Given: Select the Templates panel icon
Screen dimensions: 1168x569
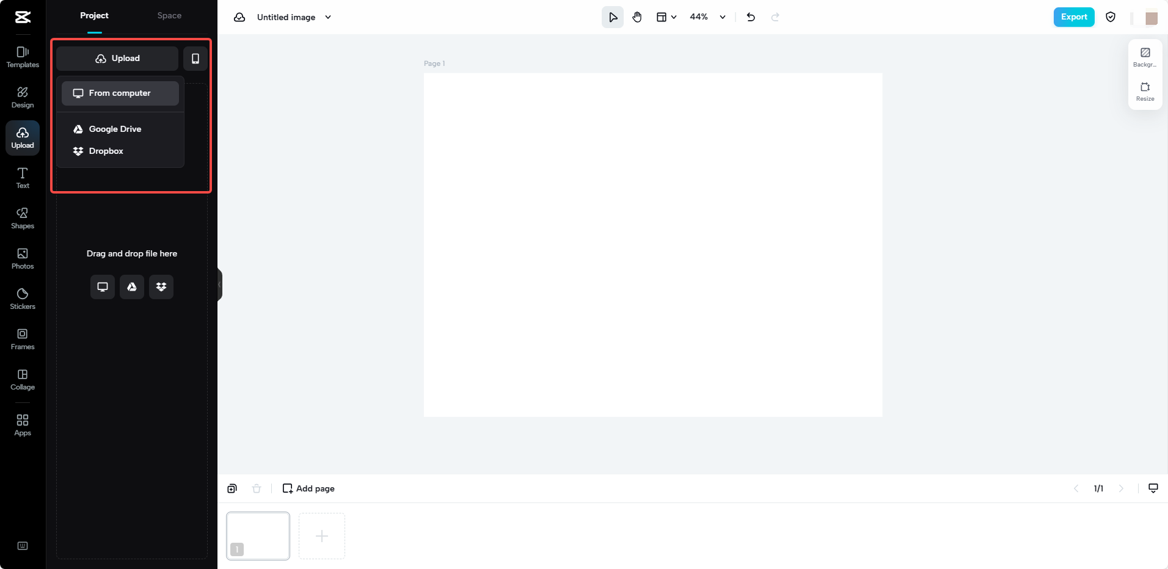Looking at the screenshot, I should [x=23, y=57].
